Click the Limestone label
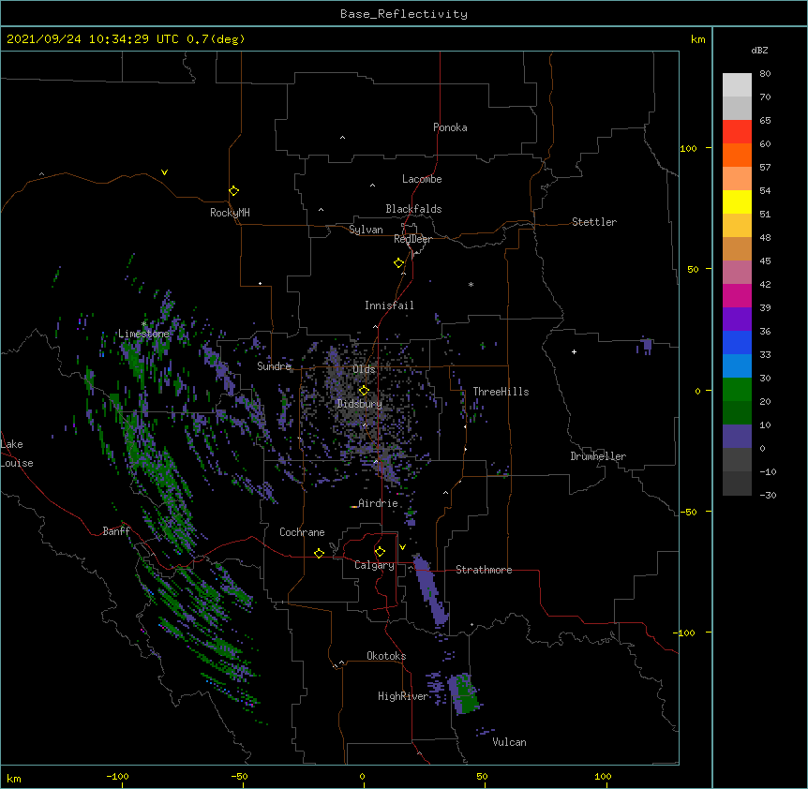 click(x=143, y=334)
